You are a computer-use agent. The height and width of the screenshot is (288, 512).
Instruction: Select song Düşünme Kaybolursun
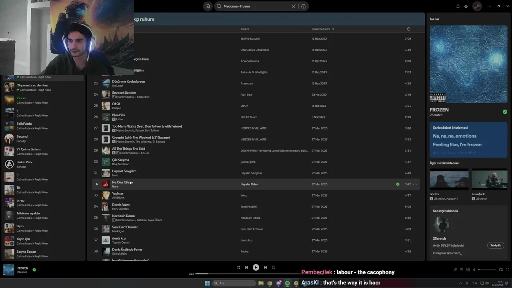click(x=128, y=81)
